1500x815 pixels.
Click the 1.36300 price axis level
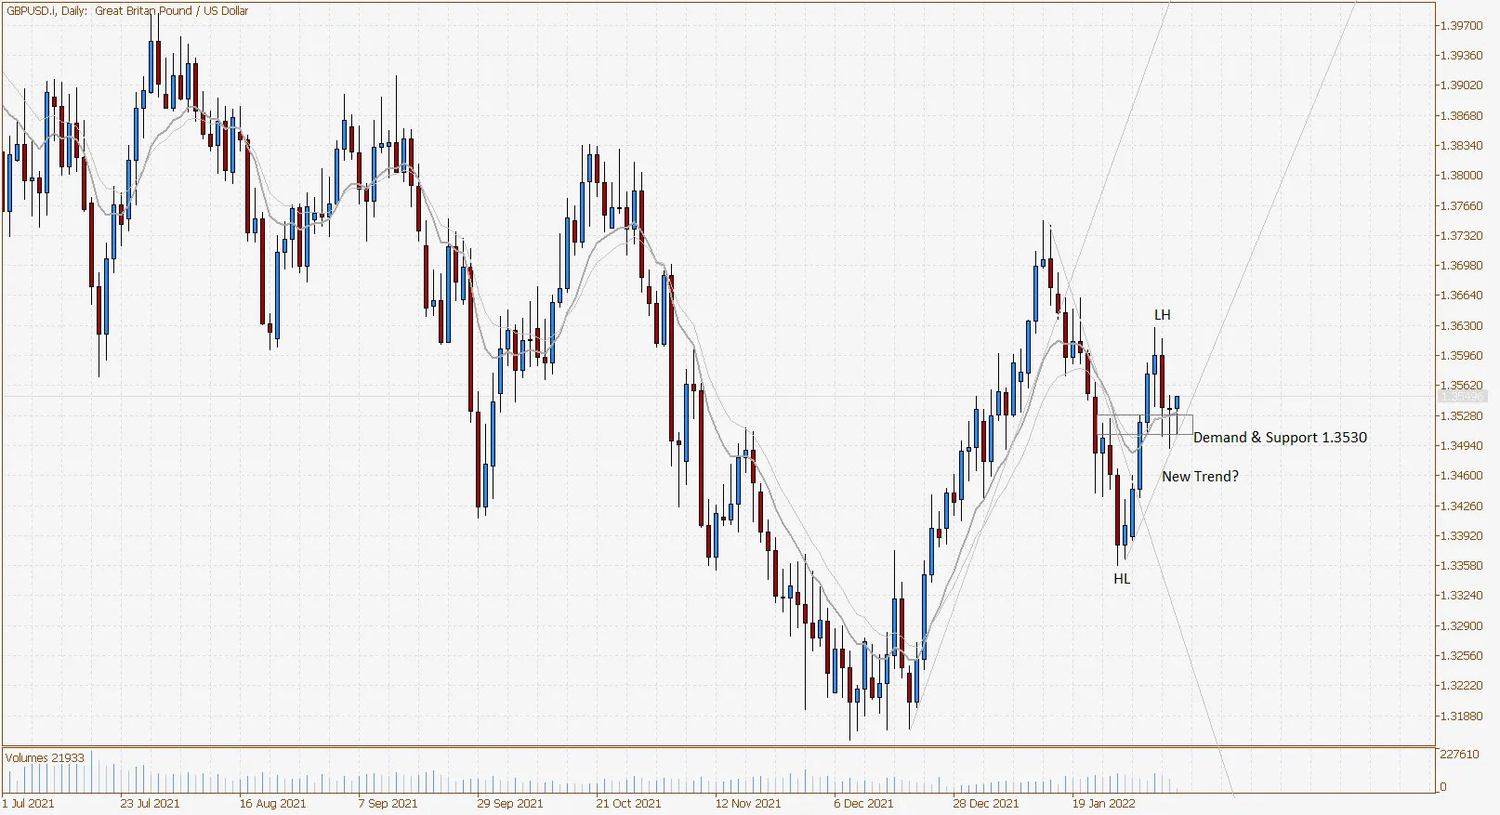[1461, 326]
